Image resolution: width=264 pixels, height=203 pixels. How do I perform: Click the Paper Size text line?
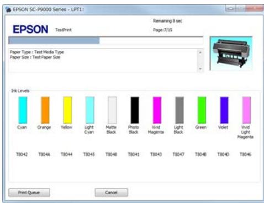[35, 57]
